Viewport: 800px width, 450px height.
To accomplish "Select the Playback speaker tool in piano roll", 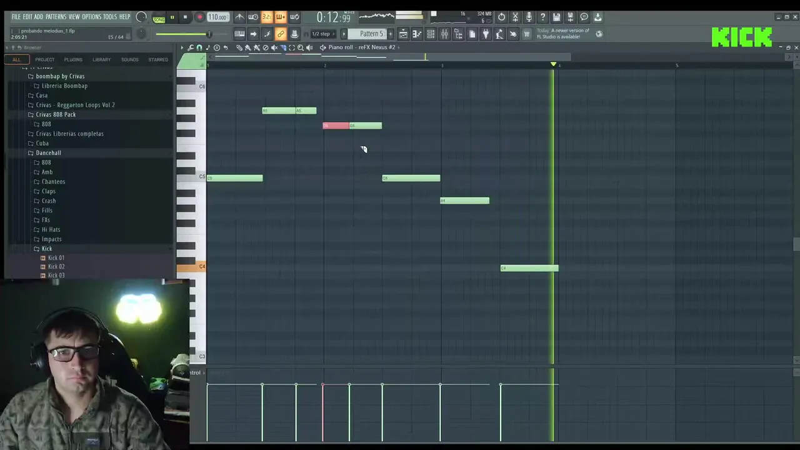I will pyautogui.click(x=309, y=47).
